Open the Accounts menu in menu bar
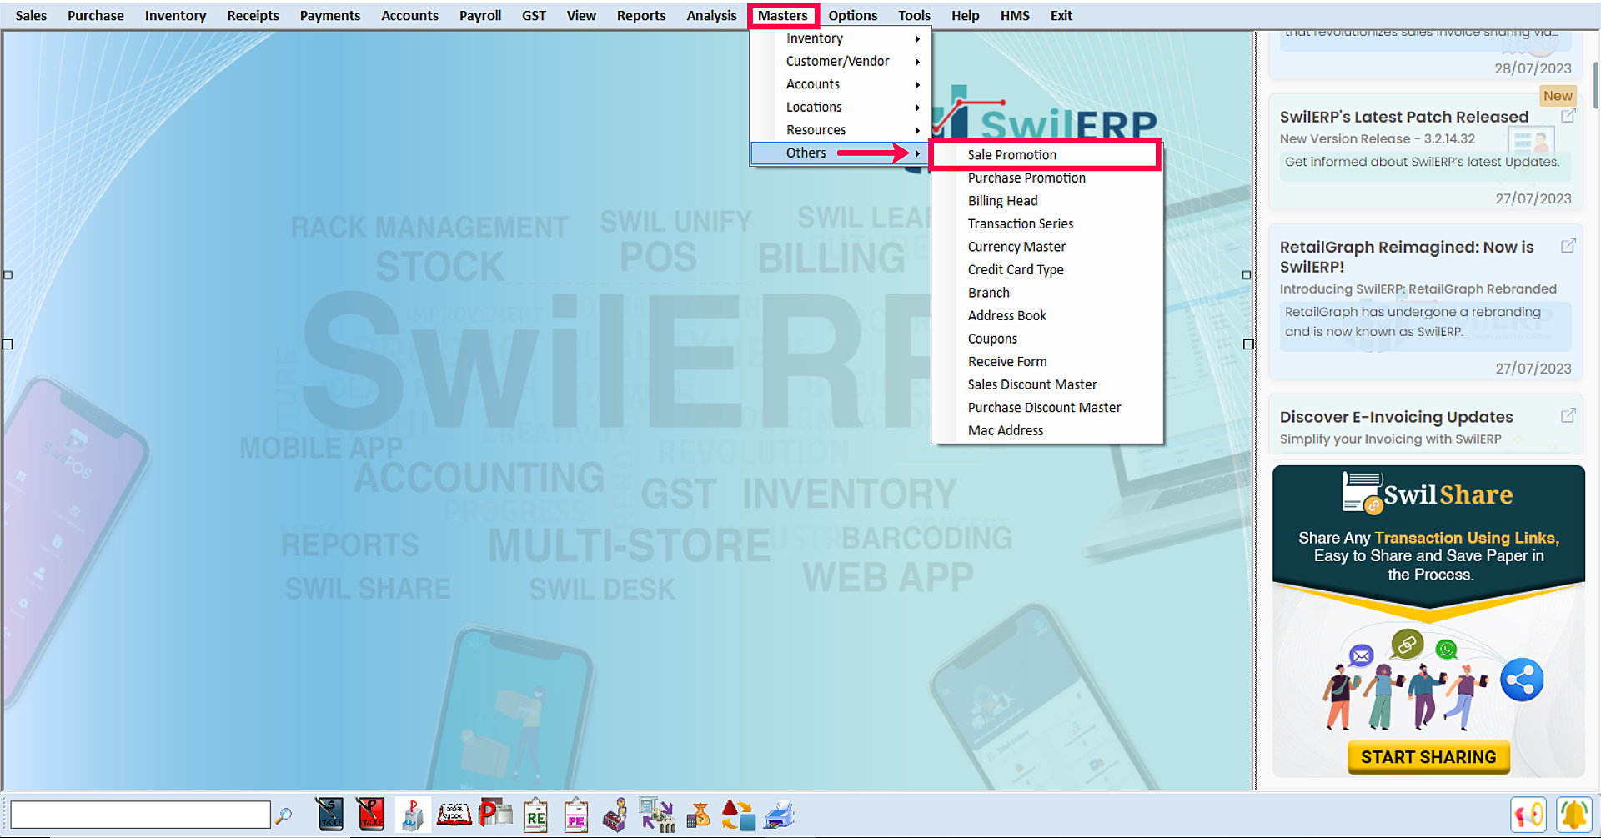The image size is (1601, 838). (x=409, y=15)
